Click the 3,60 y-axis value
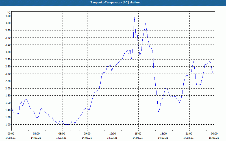The width and height of the screenshot is (226, 141). 8,30
